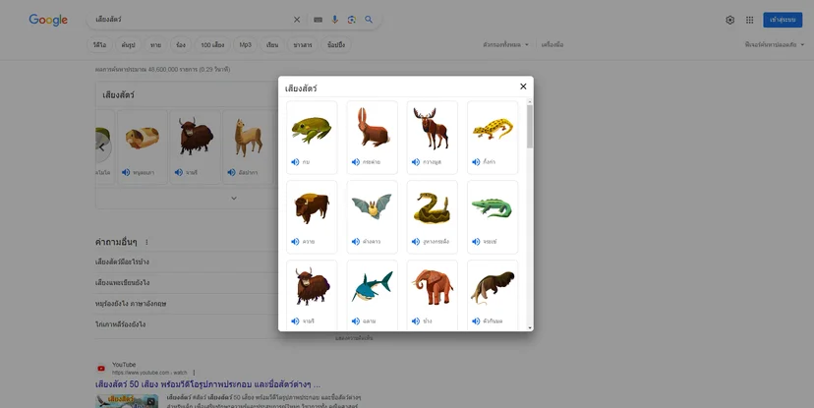Select the ร้อง filter chip
The height and width of the screenshot is (408, 814).
coord(181,45)
